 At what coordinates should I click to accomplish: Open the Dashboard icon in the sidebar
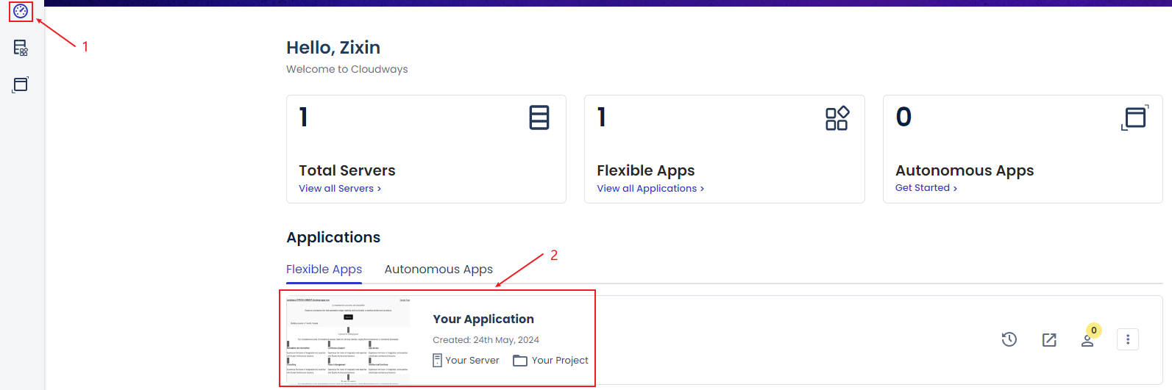coord(21,11)
